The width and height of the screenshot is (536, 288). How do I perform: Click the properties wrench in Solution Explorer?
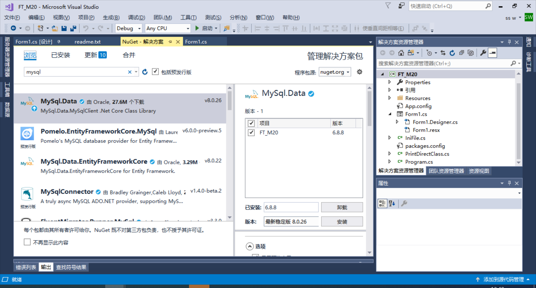(x=483, y=53)
